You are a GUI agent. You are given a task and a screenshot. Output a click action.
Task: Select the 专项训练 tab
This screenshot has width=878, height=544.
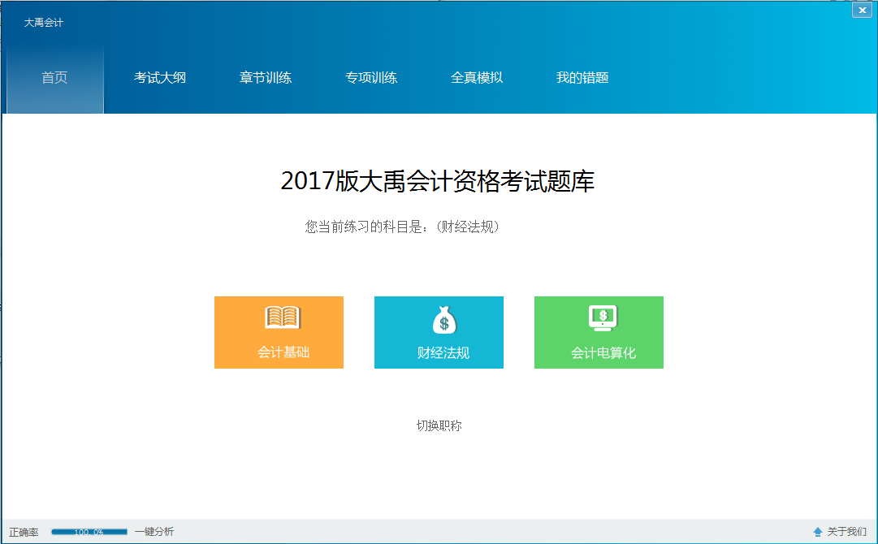(x=371, y=78)
